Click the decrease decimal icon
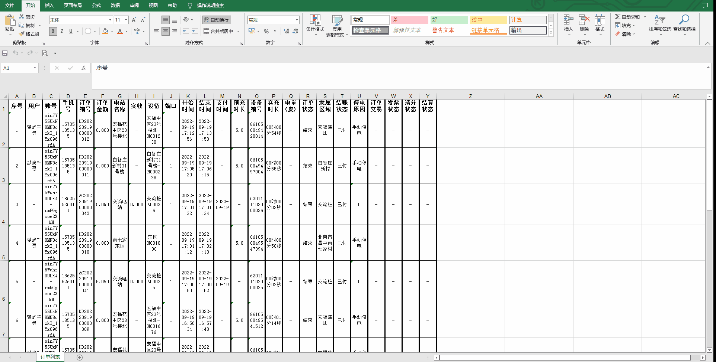716x362 pixels. [295, 31]
